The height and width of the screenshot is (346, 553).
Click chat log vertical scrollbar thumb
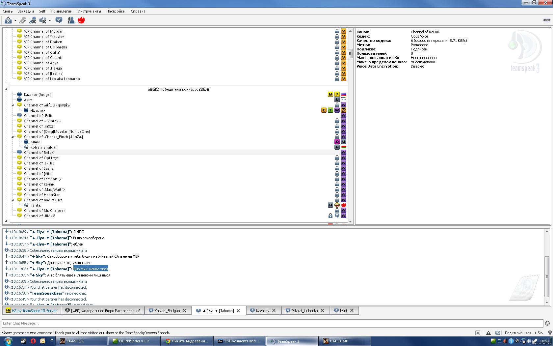point(547,277)
